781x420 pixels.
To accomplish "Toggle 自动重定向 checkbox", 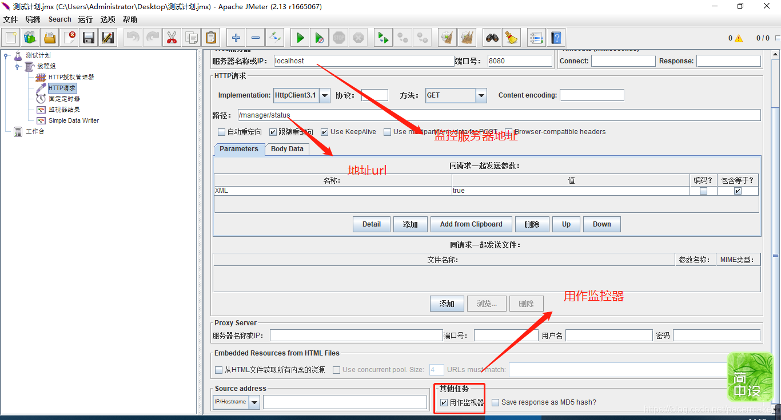I will (221, 132).
